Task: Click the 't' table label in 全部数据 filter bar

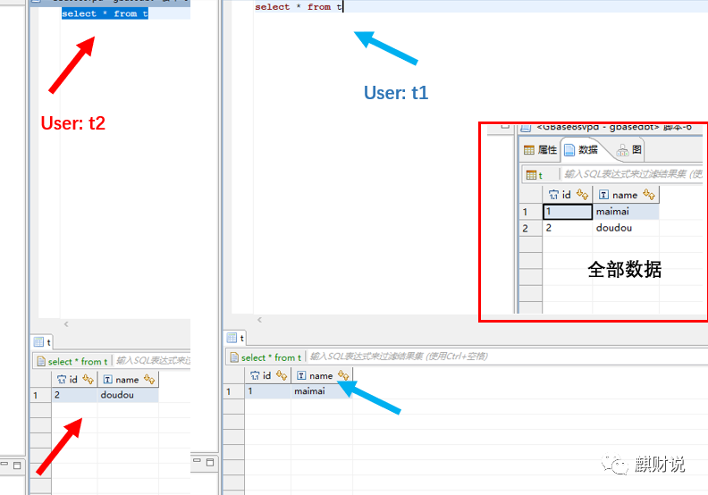Action: click(540, 175)
